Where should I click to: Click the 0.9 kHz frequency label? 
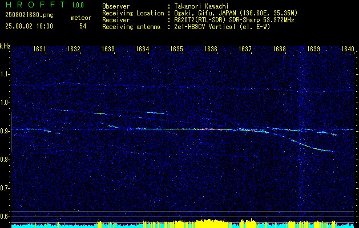tap(5, 131)
